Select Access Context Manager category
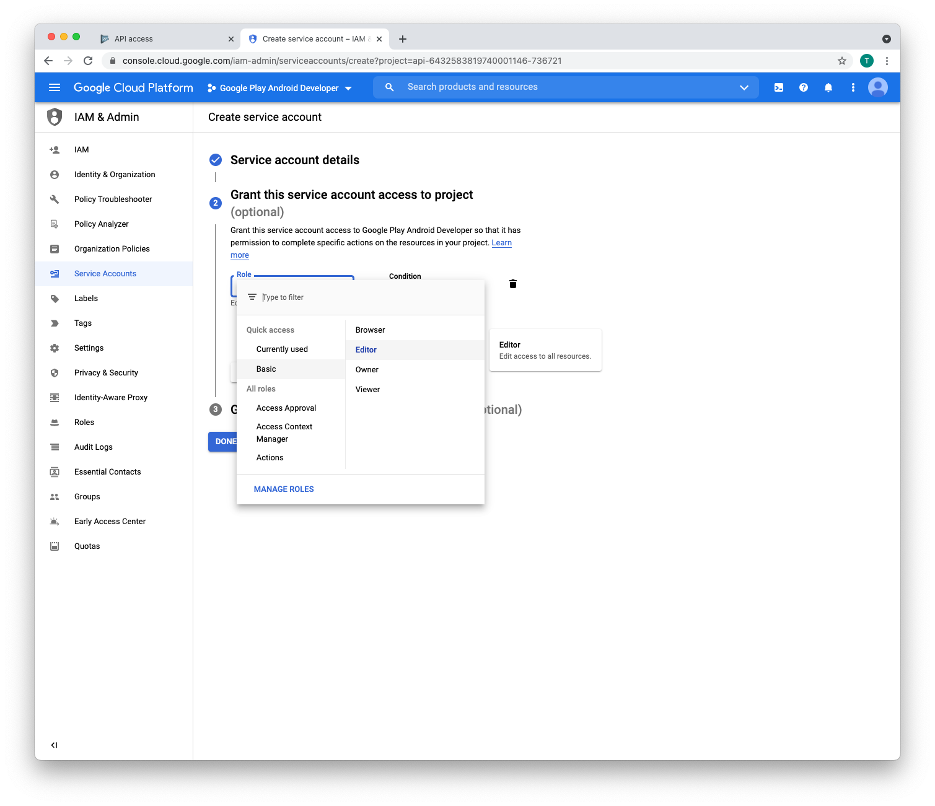Image resolution: width=935 pixels, height=806 pixels. tap(291, 433)
